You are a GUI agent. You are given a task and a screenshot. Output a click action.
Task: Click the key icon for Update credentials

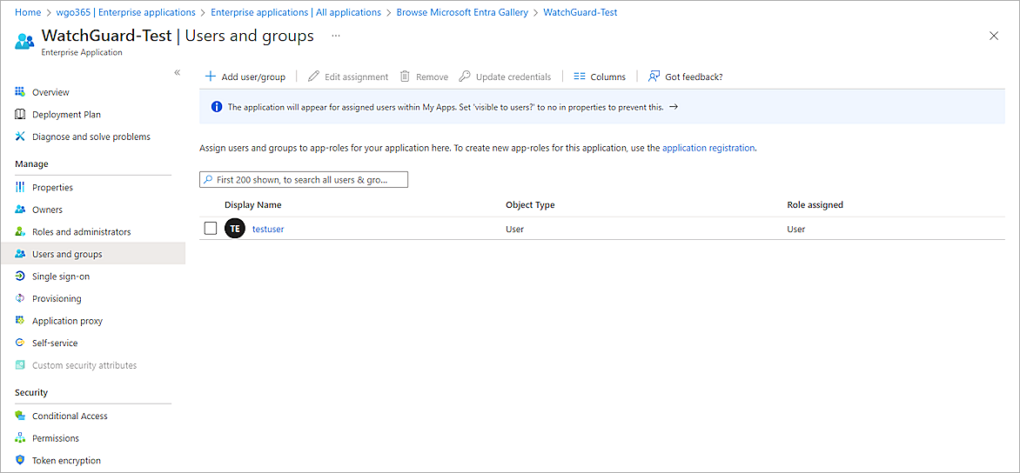(465, 76)
